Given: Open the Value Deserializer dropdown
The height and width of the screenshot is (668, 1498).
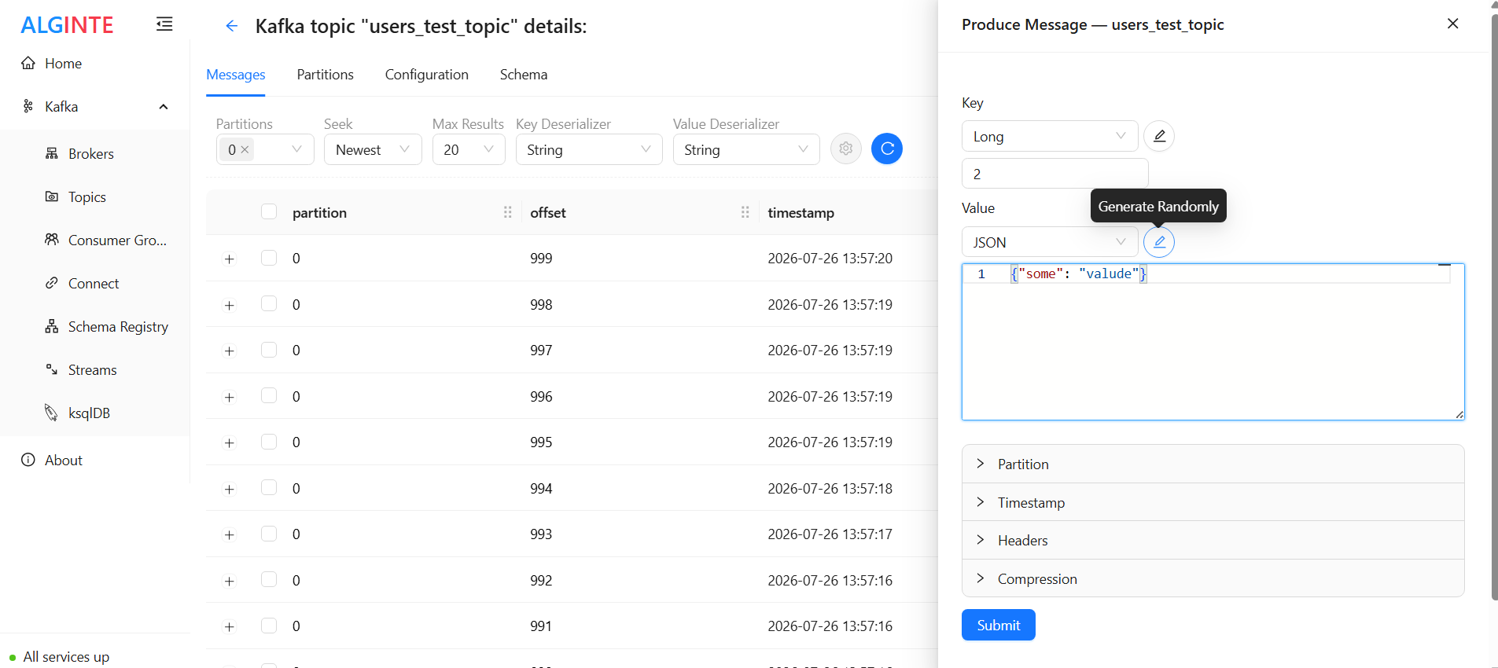Looking at the screenshot, I should tap(746, 149).
